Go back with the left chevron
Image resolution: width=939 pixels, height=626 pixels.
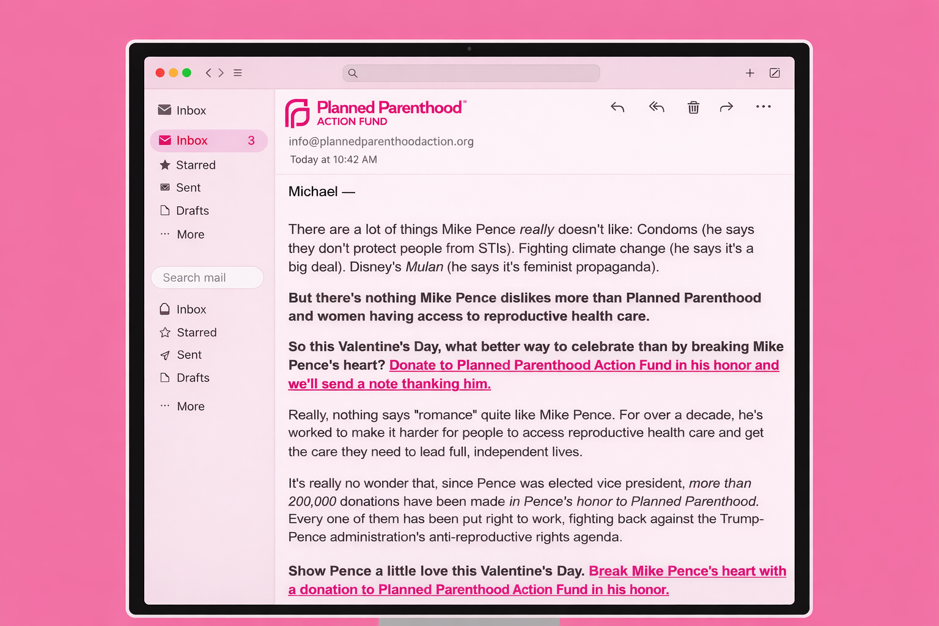tap(208, 73)
